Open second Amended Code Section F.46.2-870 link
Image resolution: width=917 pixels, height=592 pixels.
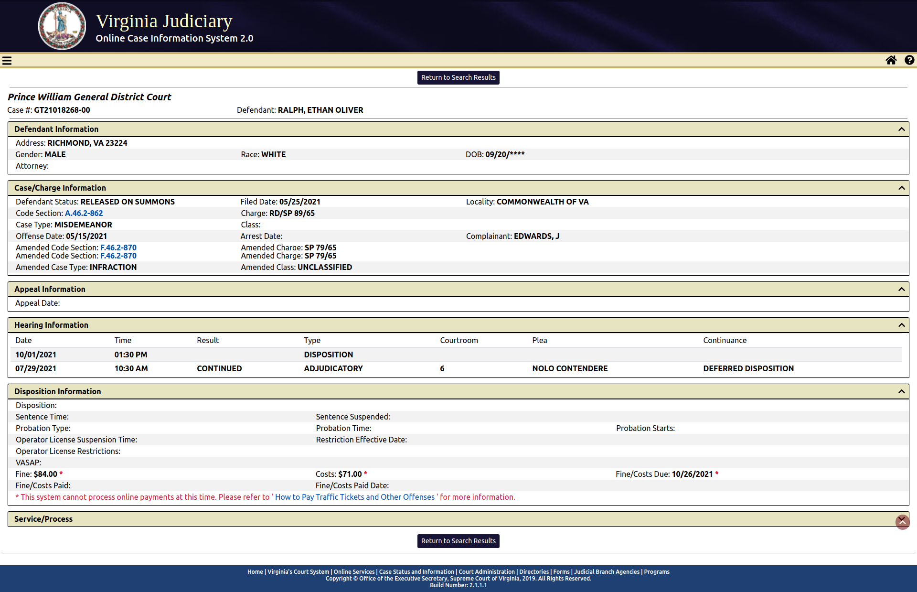(x=118, y=256)
